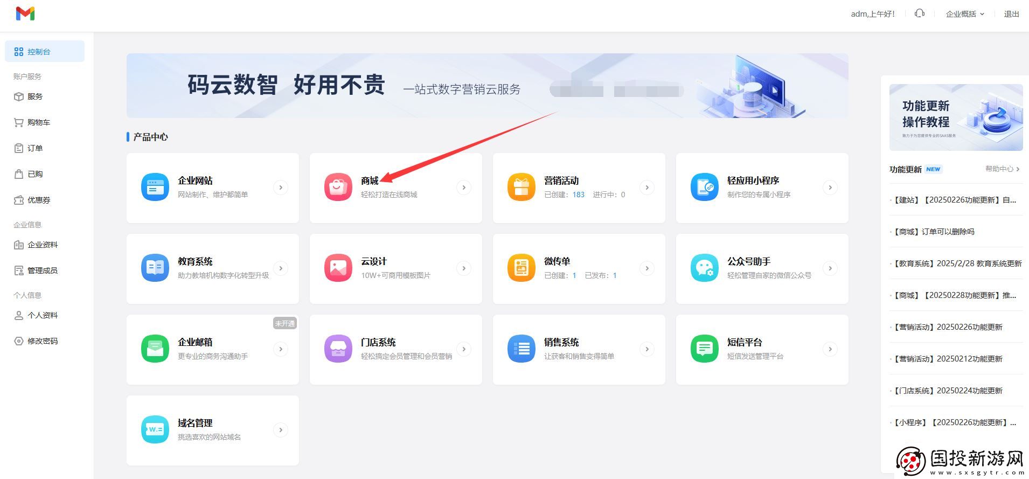Expand the 域名管理 card arrow
Image resolution: width=1029 pixels, height=479 pixels.
tap(280, 430)
